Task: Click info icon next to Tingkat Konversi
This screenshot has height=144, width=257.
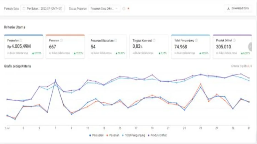Action: [x=154, y=41]
